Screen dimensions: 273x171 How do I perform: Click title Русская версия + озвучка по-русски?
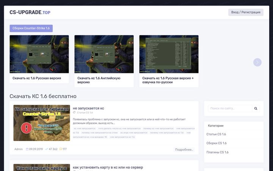tap(168, 80)
